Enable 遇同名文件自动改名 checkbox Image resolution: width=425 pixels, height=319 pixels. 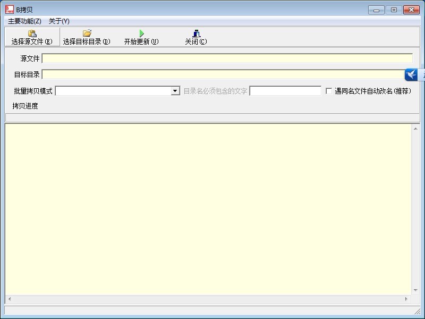(329, 91)
